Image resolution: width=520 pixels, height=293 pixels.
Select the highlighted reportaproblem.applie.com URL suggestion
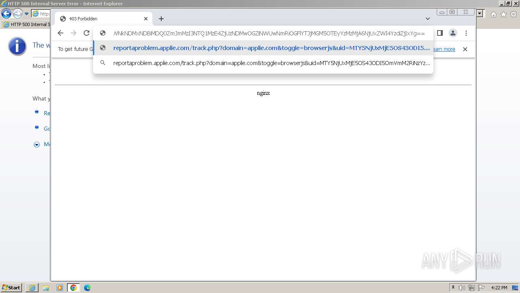point(263,48)
